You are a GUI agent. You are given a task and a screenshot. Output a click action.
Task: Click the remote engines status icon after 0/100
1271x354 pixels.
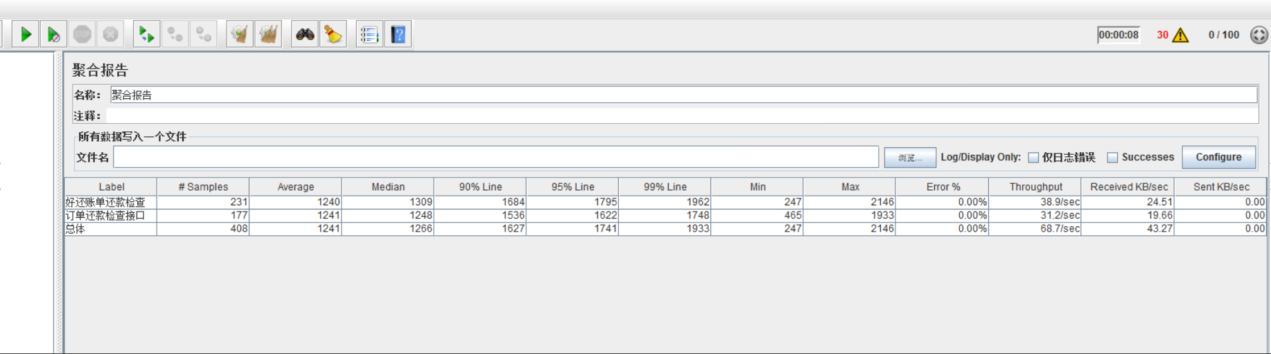point(1259,35)
